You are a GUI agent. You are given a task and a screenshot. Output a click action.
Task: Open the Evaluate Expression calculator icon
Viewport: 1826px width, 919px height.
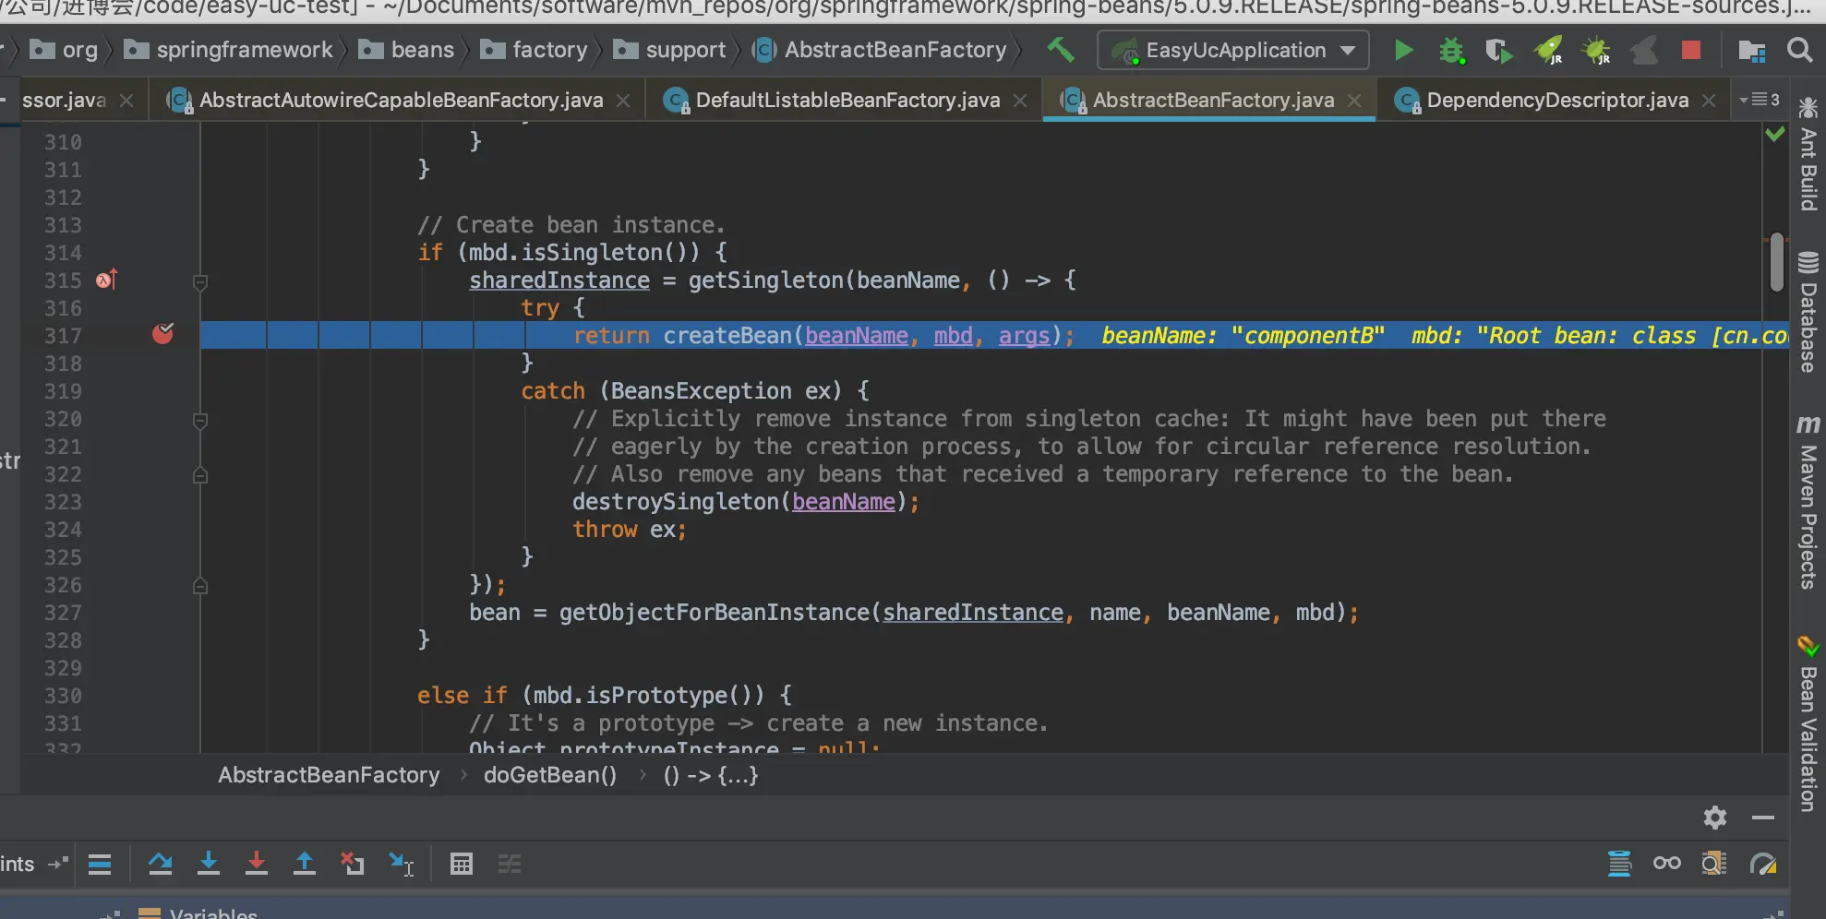[x=462, y=865]
